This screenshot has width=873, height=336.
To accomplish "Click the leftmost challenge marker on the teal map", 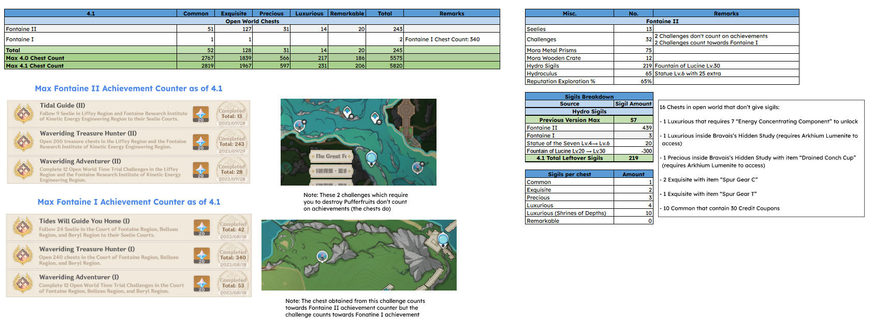I will tap(299, 125).
